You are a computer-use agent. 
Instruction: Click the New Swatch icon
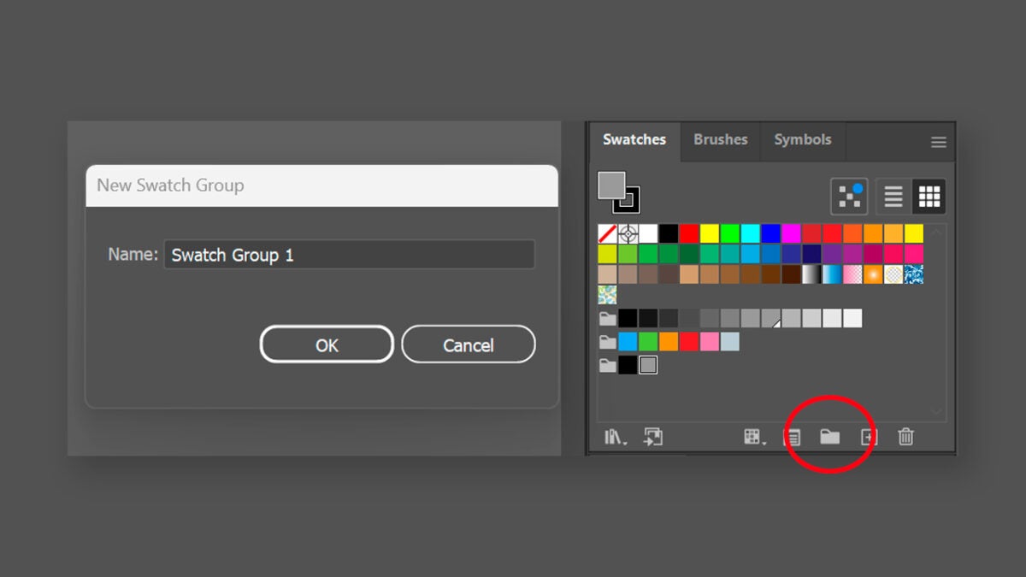tap(868, 437)
